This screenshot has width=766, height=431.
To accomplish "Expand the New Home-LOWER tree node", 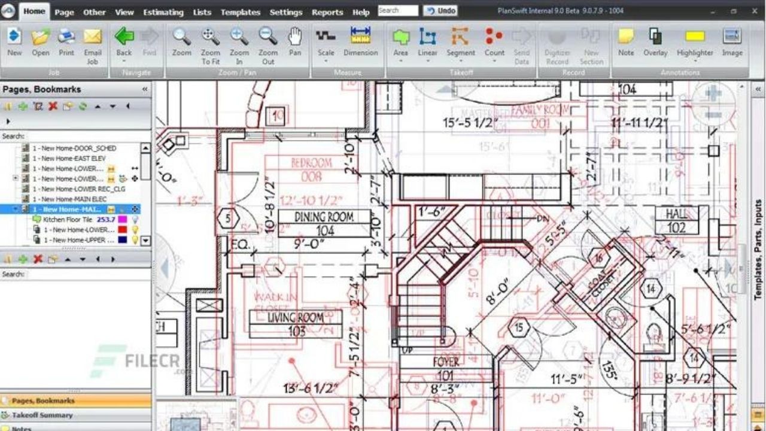I will 15,177.
